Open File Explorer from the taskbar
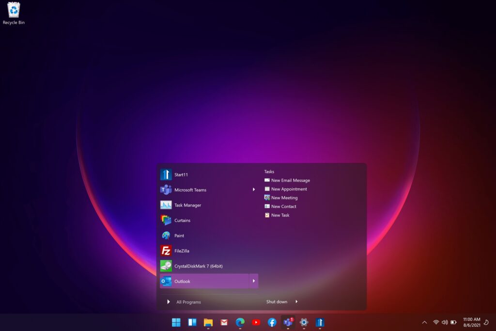 click(x=208, y=322)
